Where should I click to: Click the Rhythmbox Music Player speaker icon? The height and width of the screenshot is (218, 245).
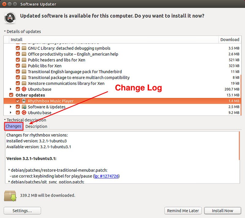coord(24,101)
